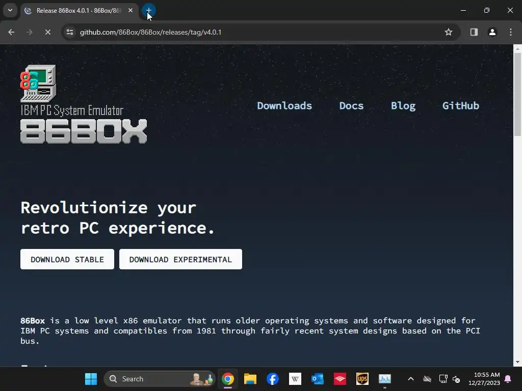The width and height of the screenshot is (522, 391).
Task: Open UPS app from taskbar
Action: click(362, 379)
